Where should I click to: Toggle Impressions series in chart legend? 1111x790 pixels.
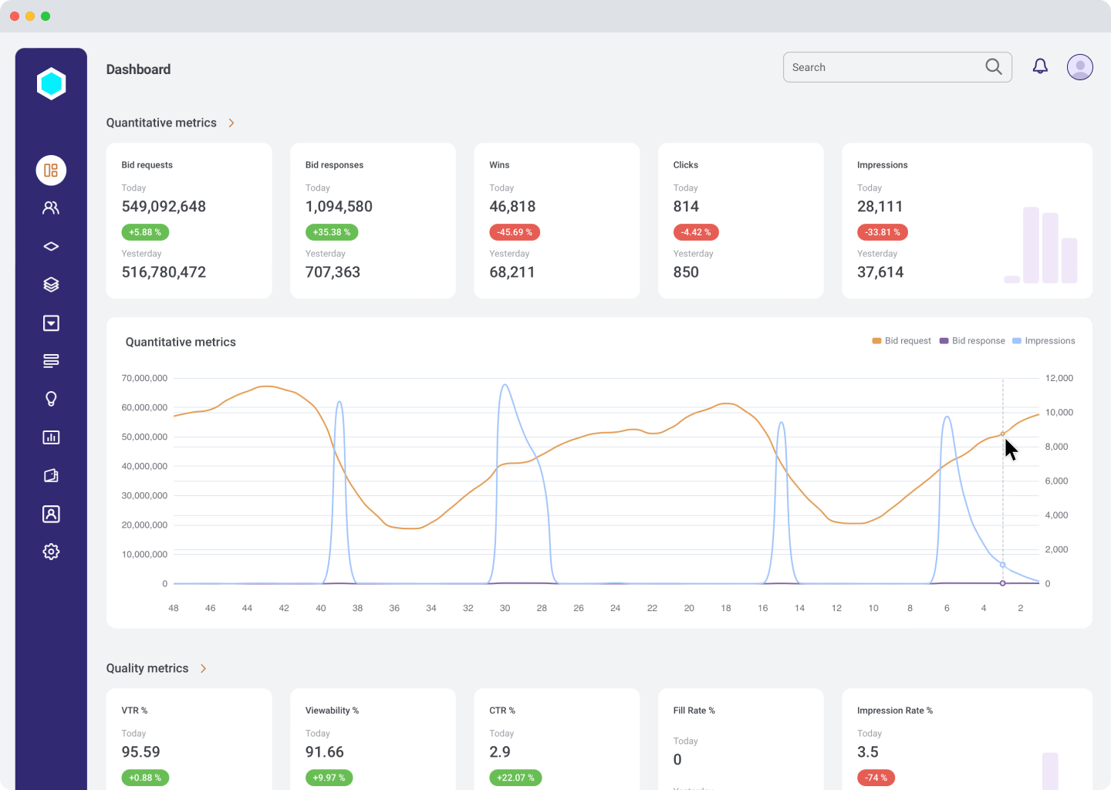tap(1043, 341)
